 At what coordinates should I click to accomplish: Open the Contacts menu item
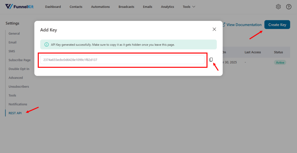tap(76, 7)
